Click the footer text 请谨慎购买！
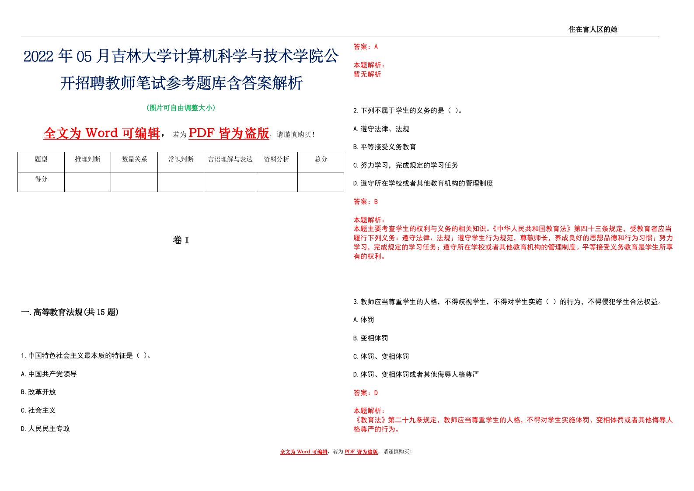694x491 pixels. click(398, 452)
